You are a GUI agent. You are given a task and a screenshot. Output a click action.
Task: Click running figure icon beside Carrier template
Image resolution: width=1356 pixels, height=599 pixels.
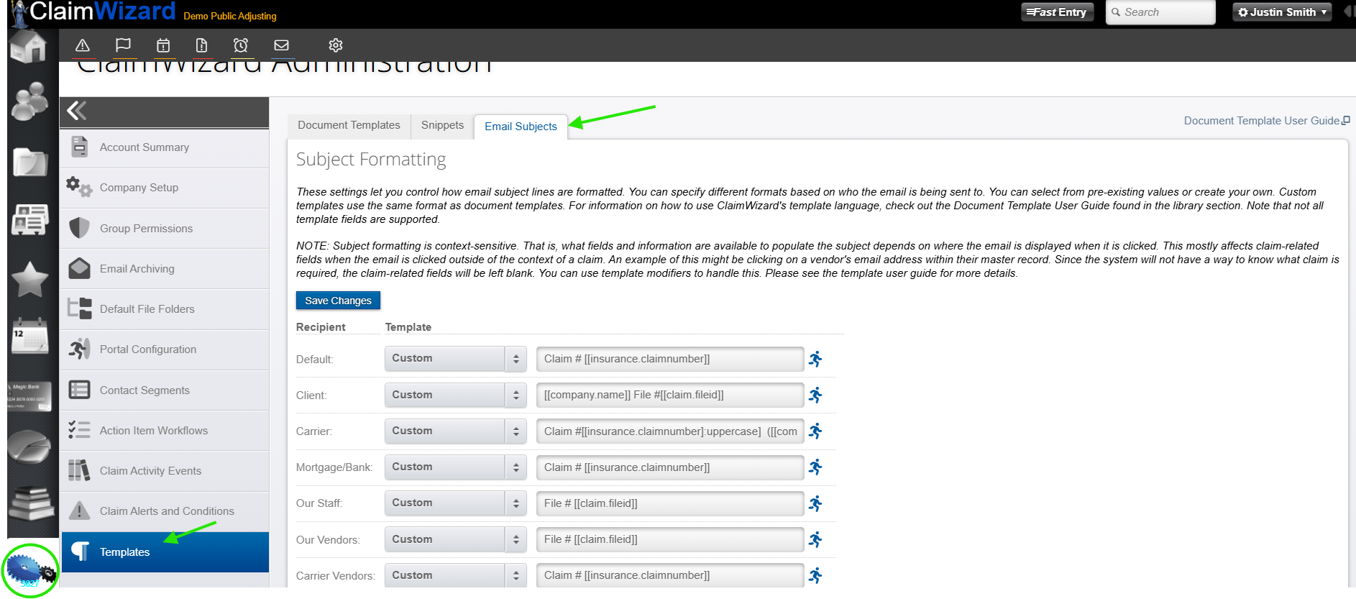coord(815,431)
